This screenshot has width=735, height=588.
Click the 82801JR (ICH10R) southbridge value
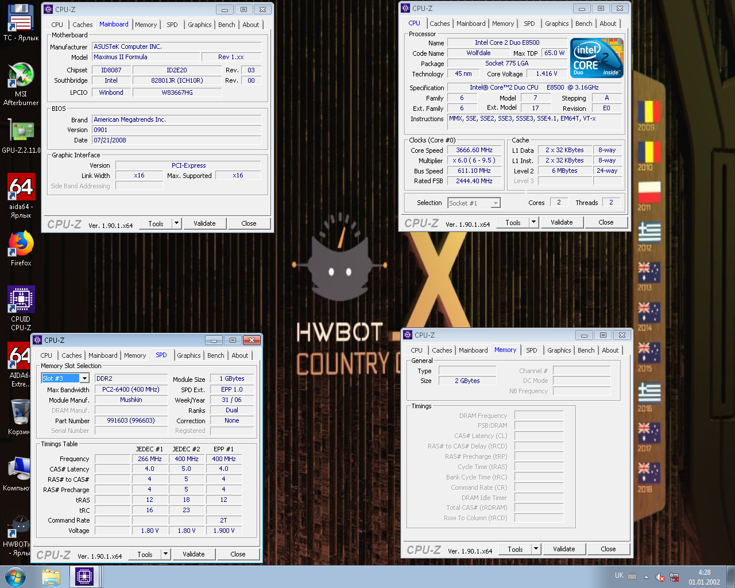tap(177, 80)
